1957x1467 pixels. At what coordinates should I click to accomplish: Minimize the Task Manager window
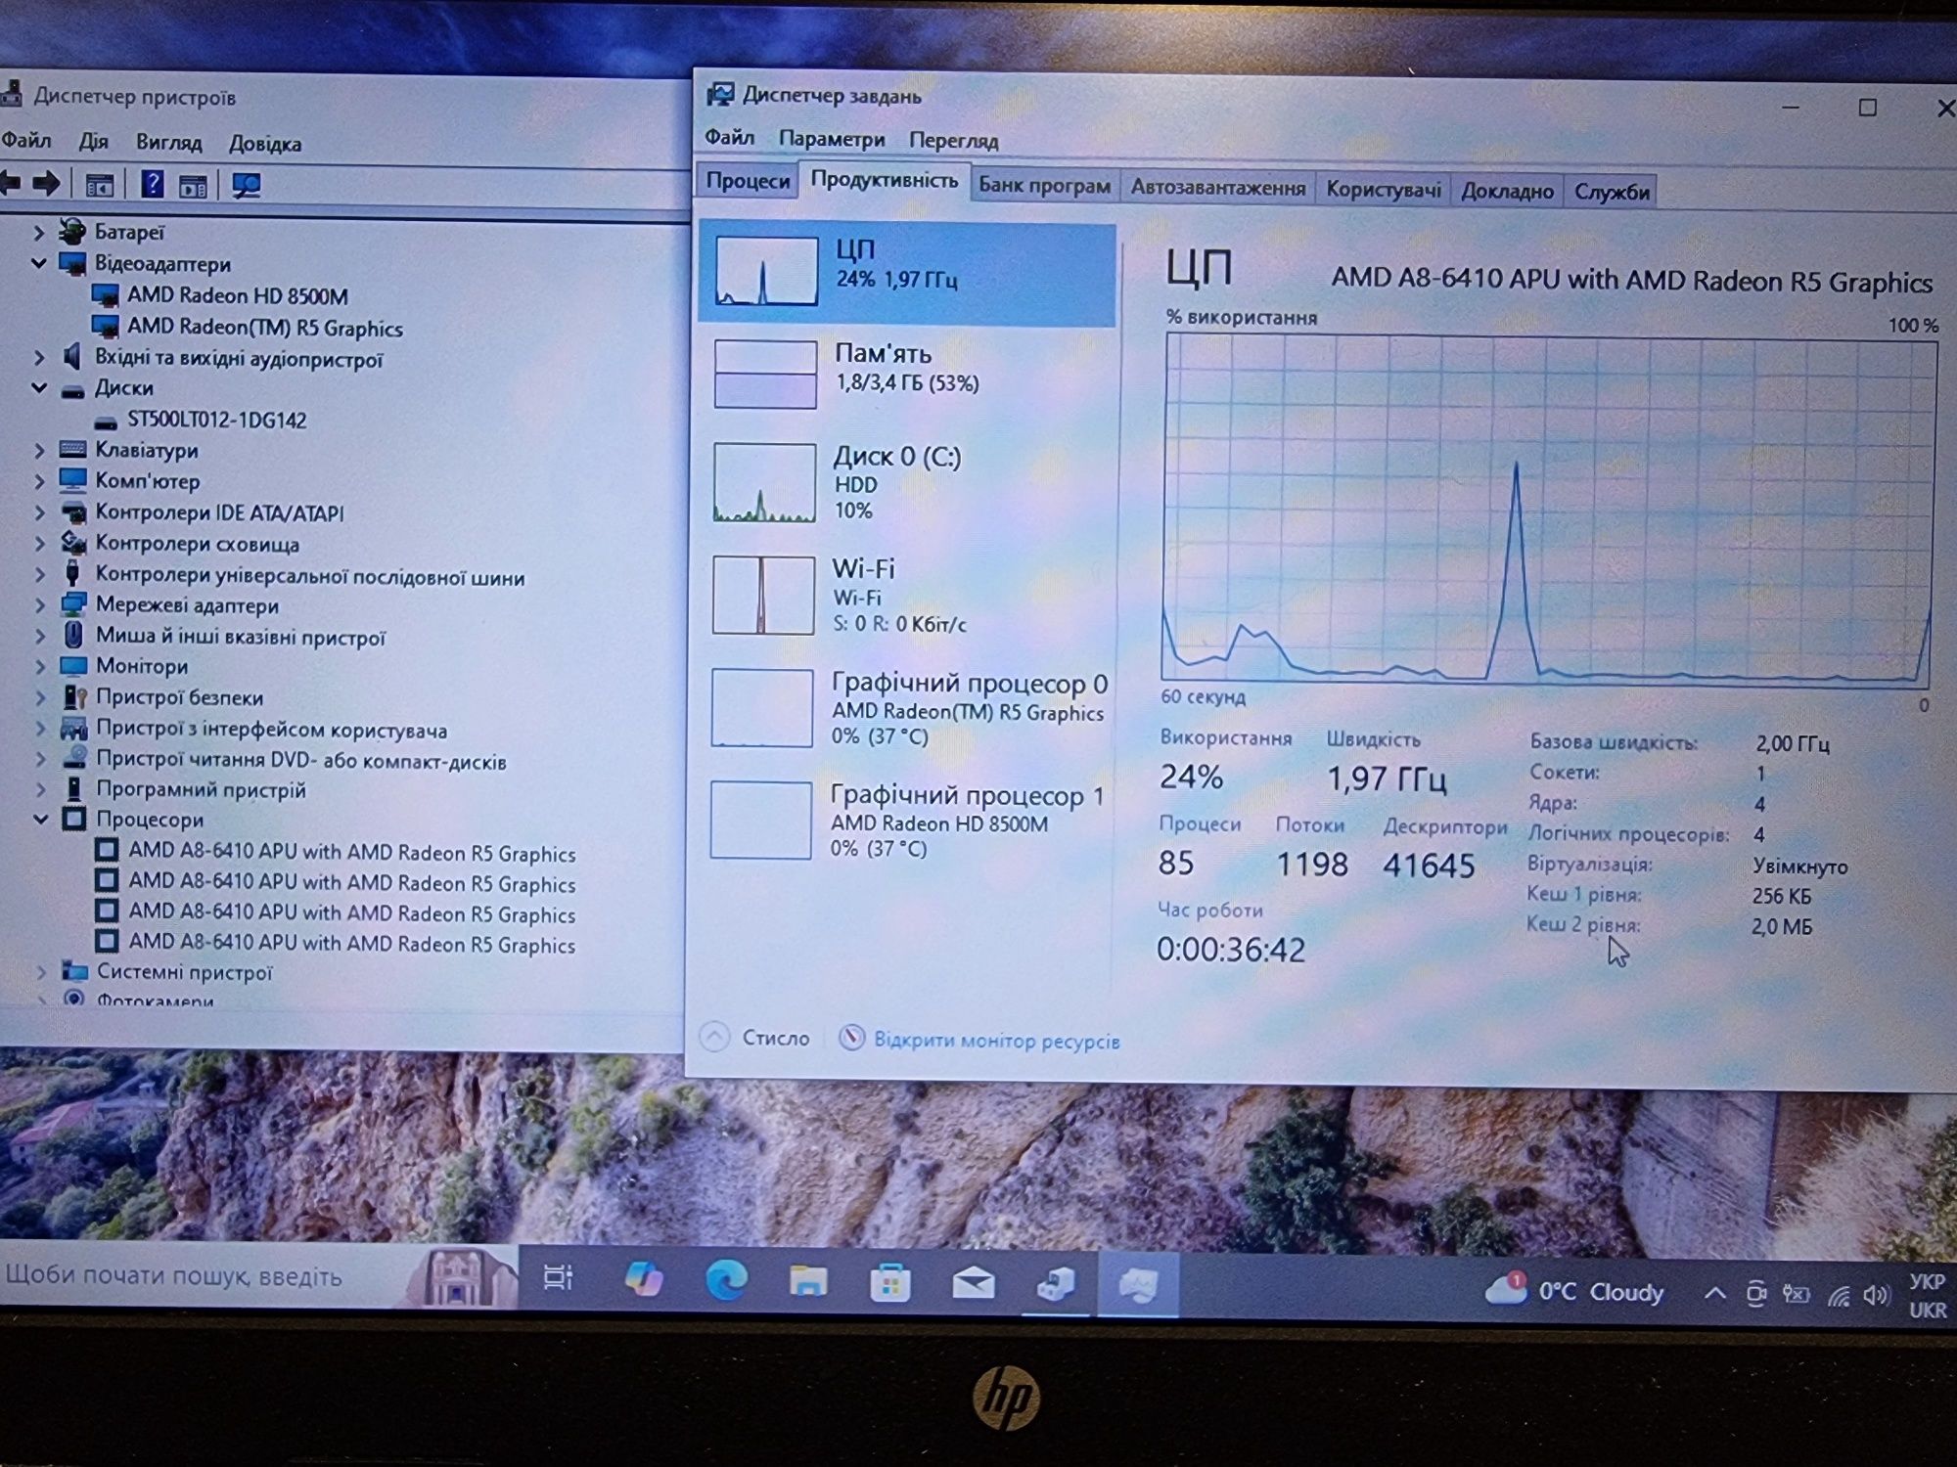pos(1790,107)
